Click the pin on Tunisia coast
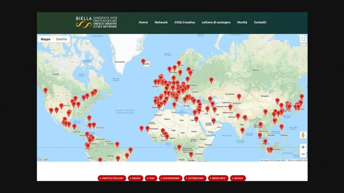 coord(174,105)
